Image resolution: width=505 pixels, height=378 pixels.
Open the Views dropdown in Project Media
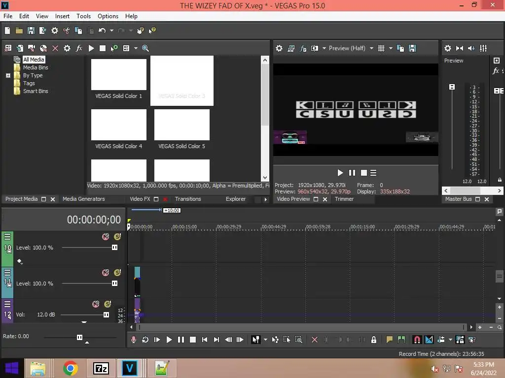click(x=136, y=48)
